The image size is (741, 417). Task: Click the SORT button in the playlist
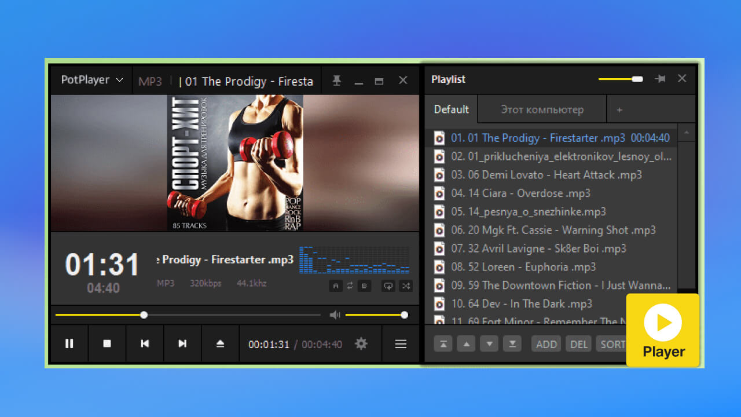click(611, 344)
